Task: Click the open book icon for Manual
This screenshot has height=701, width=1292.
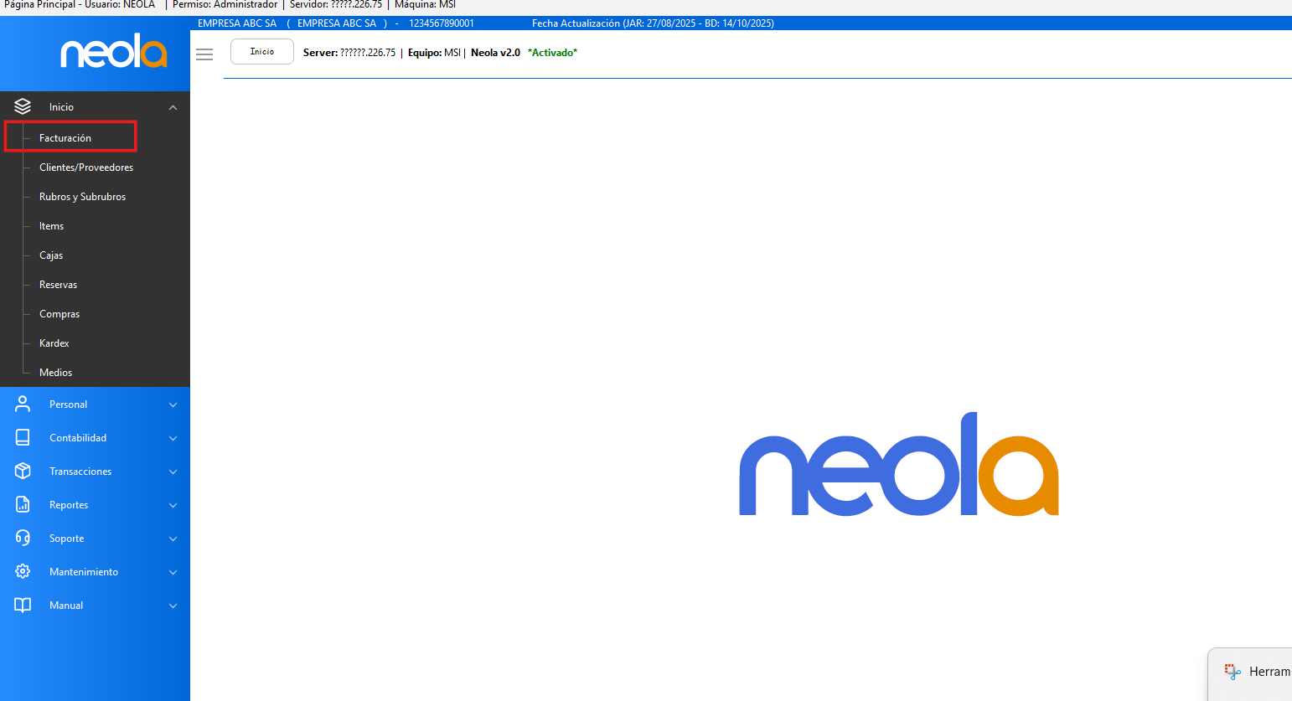Action: (x=23, y=606)
